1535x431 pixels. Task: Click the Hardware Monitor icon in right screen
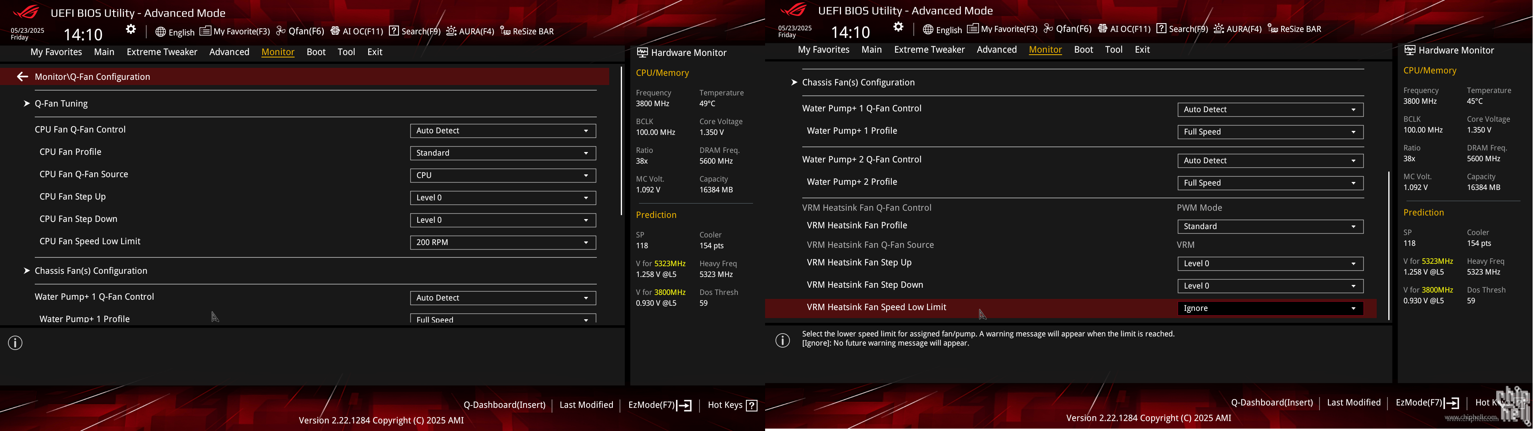click(1410, 50)
